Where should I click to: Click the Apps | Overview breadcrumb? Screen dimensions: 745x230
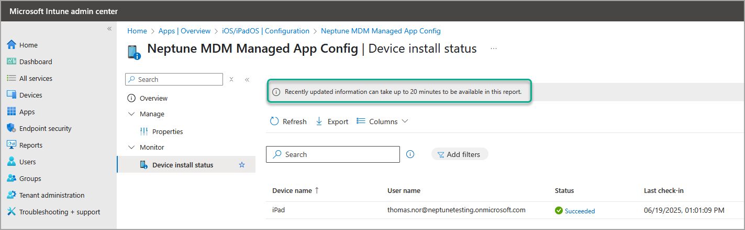coord(184,31)
